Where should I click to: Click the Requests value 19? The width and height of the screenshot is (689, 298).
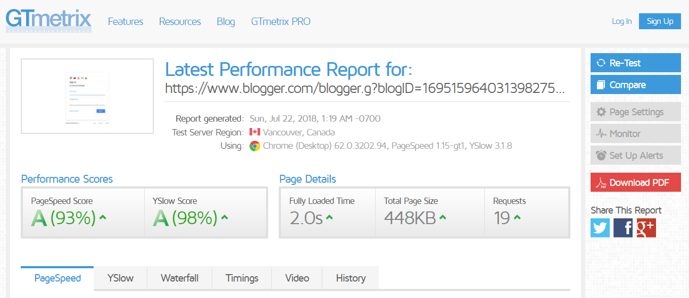(502, 218)
